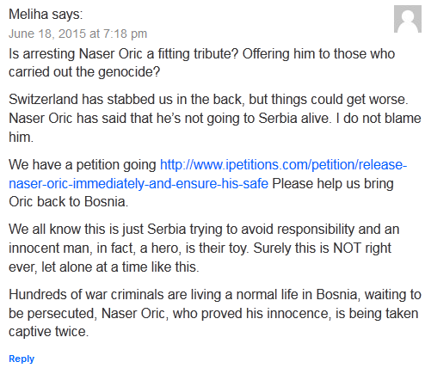Click sentence about not going to Serbia alive
This screenshot has height=368, width=425.
170,118
